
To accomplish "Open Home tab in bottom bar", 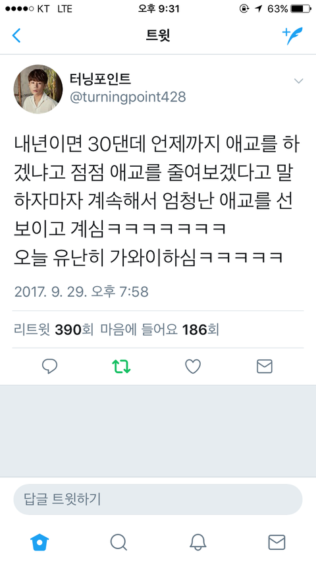I will click(x=39, y=542).
